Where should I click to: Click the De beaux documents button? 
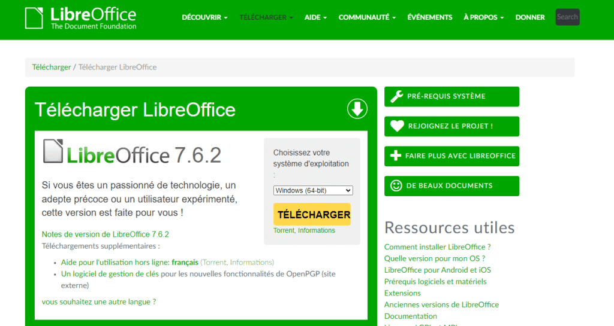[452, 186]
